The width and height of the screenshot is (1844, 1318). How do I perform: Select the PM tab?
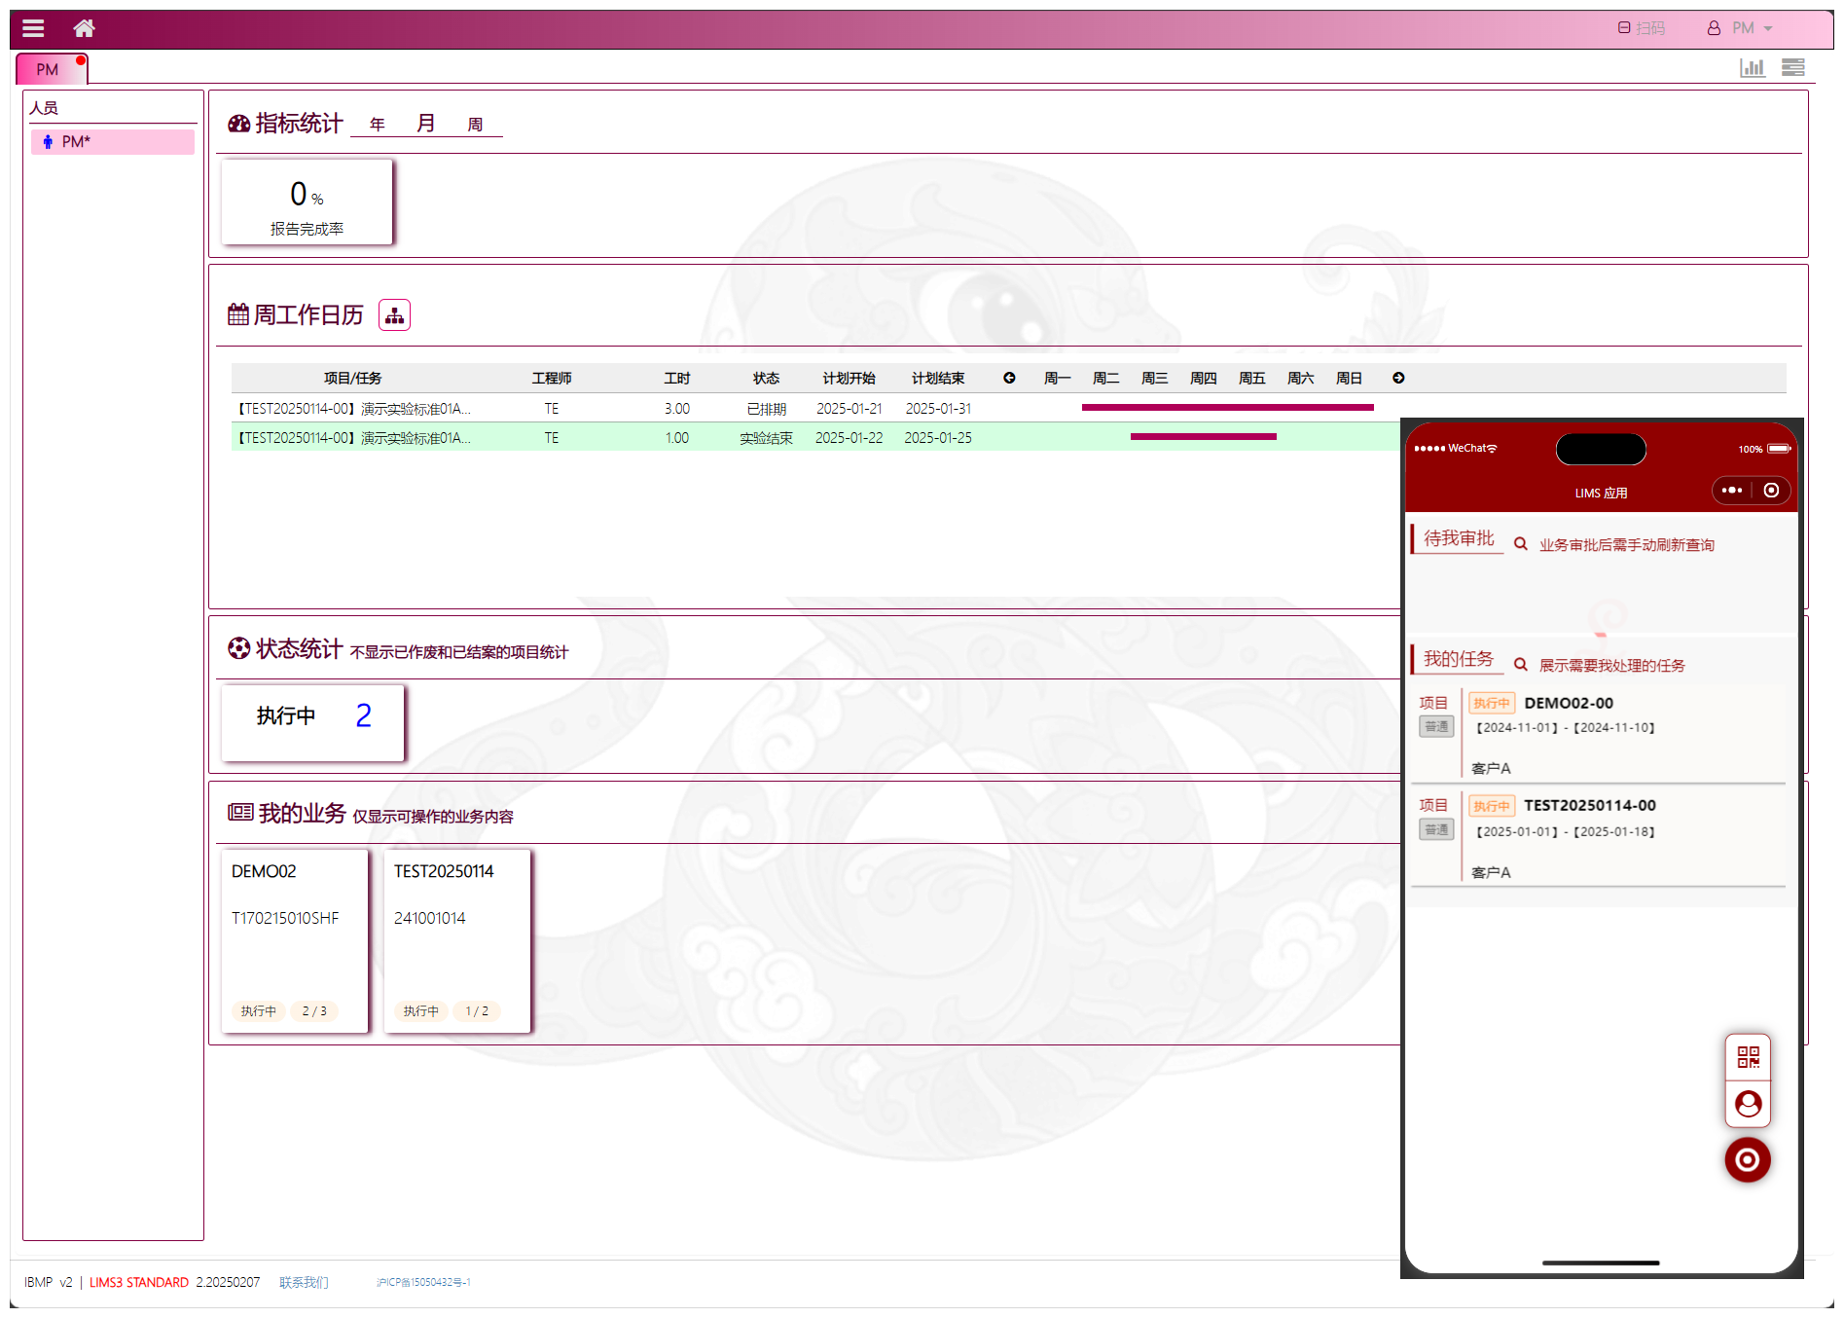pyautogui.click(x=48, y=69)
